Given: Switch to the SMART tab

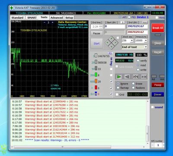Looking at the screenshot, I should click(x=32, y=17).
